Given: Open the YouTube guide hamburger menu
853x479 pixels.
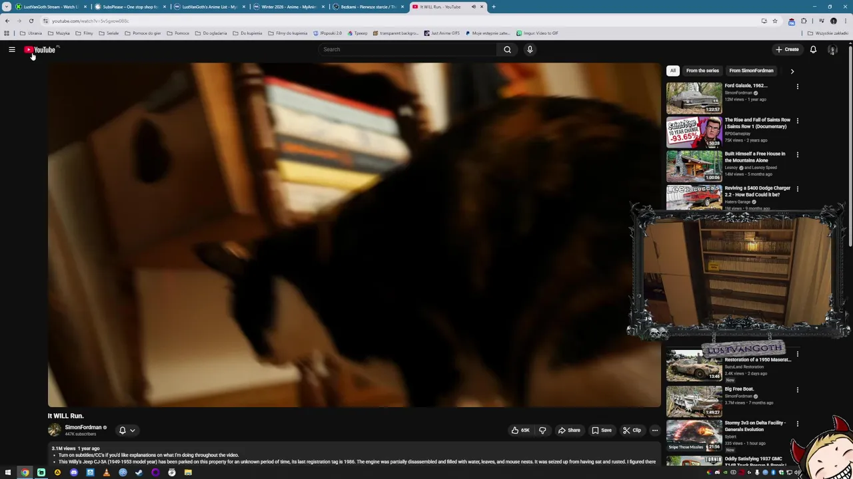Looking at the screenshot, I should click(x=11, y=49).
